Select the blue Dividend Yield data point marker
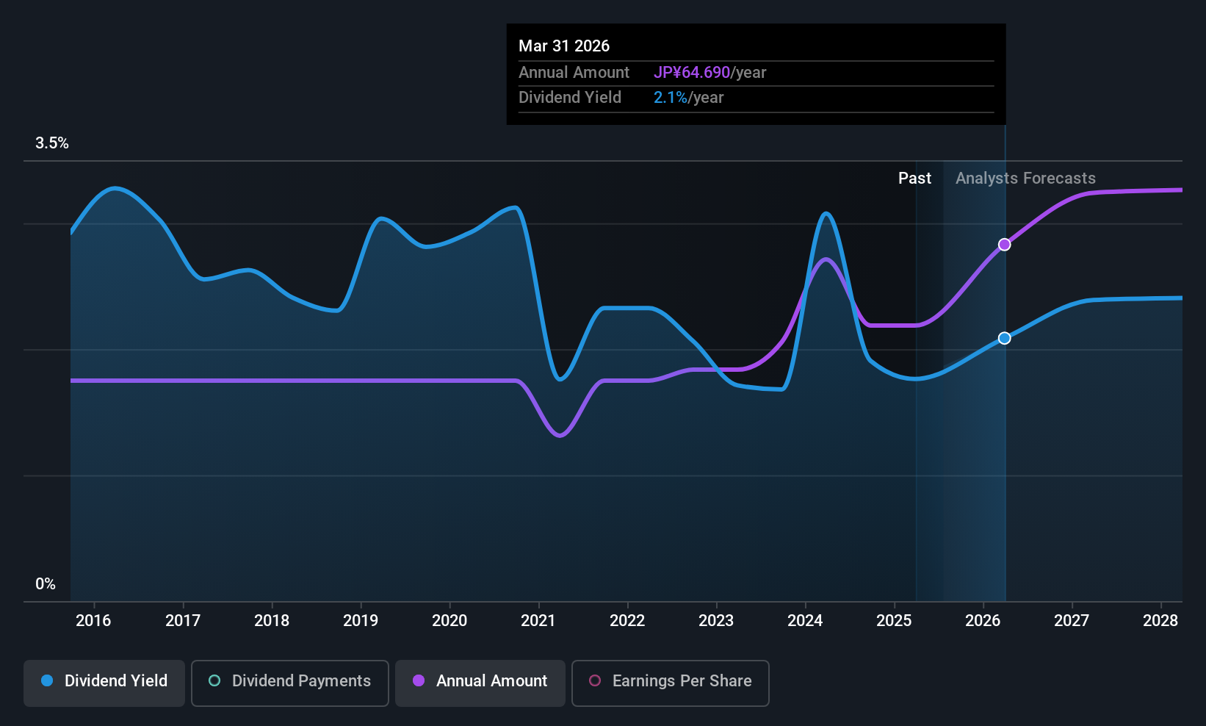Viewport: 1206px width, 726px height. [x=1004, y=338]
